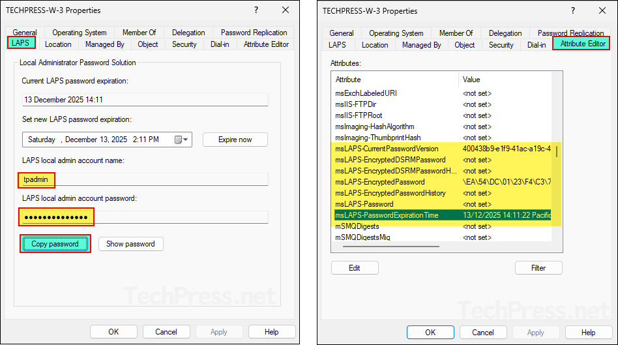Open Location tab in left window
Viewport: 618px width, 345px height.
click(x=58, y=44)
